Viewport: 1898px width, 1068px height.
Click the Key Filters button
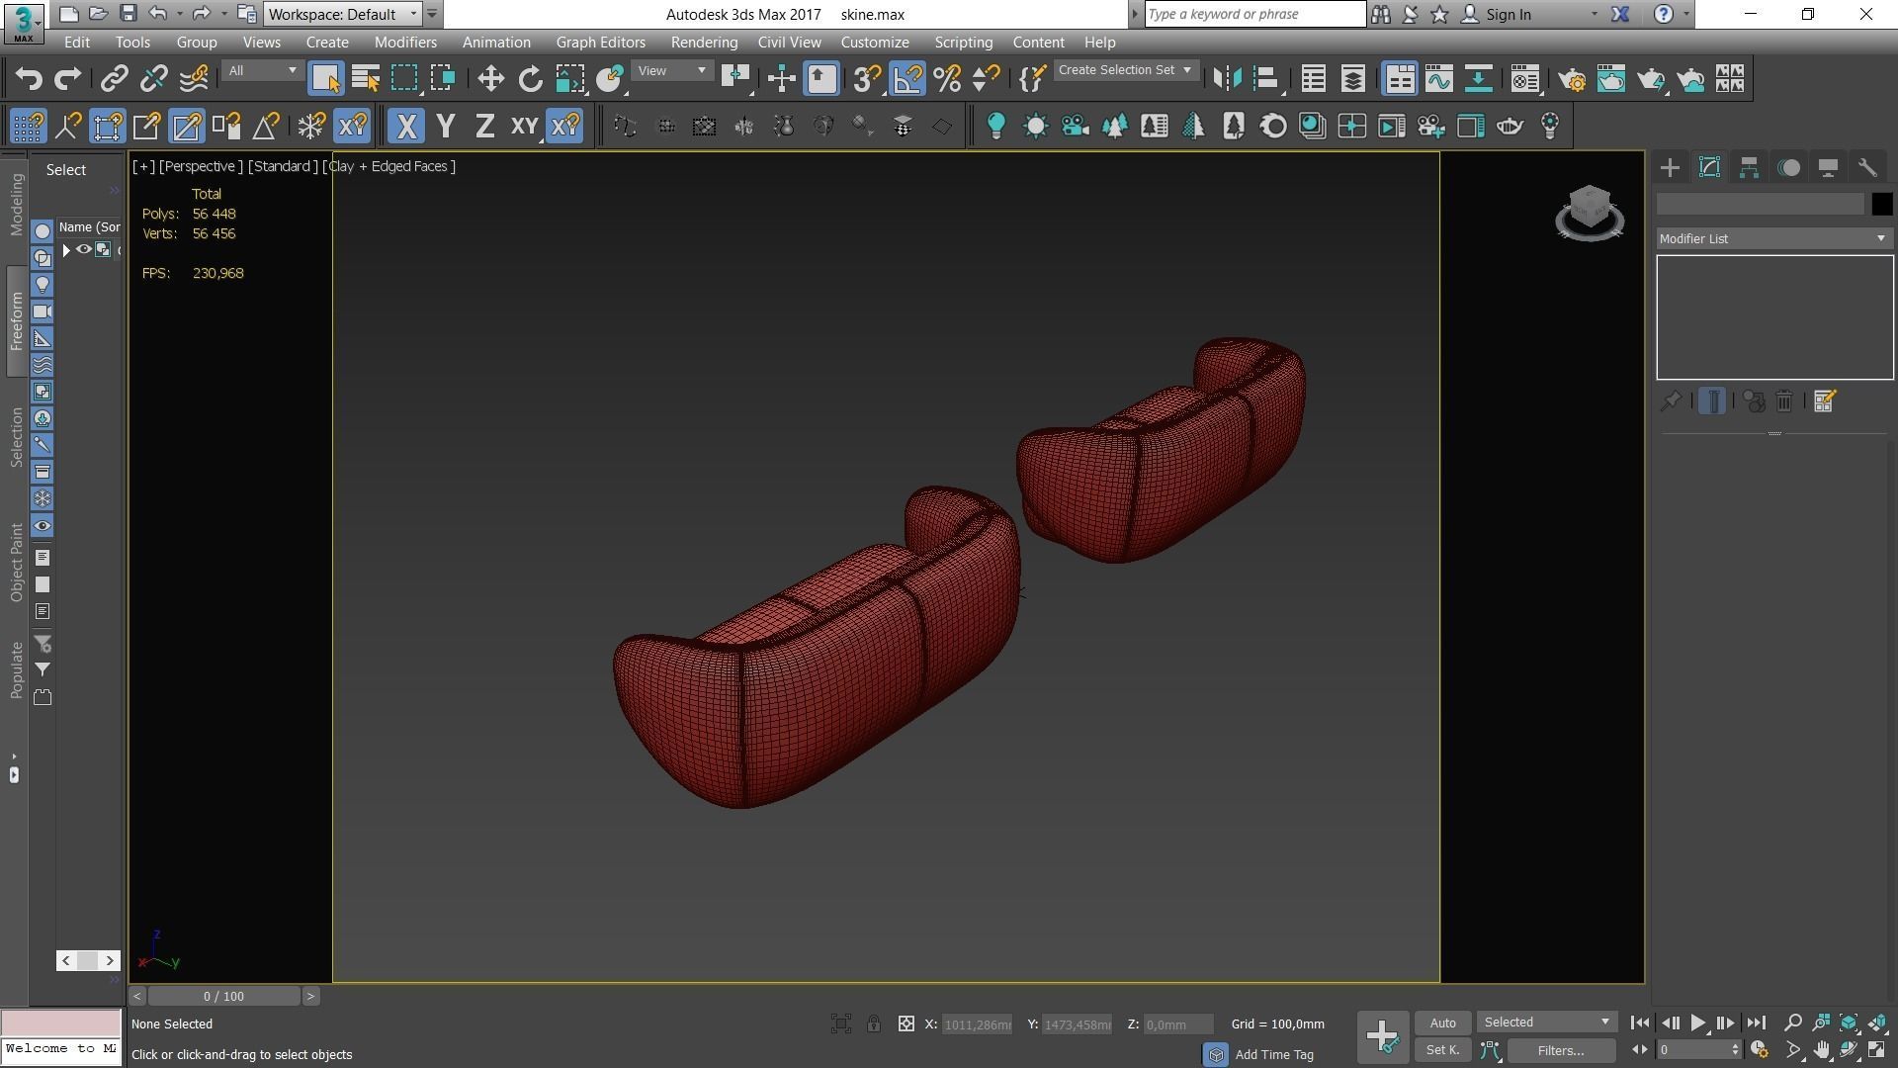(1561, 1050)
